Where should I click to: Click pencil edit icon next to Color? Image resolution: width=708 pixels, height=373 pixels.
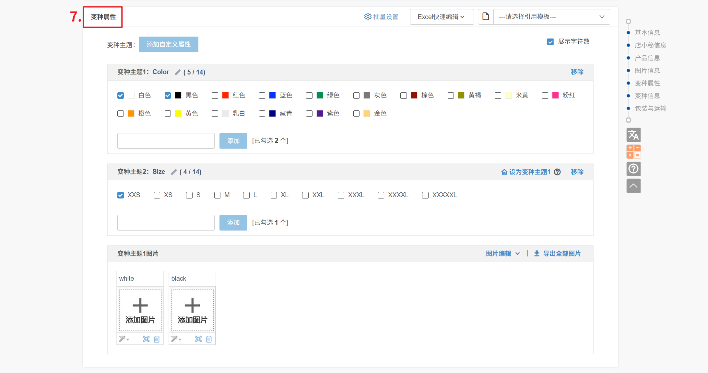click(178, 72)
